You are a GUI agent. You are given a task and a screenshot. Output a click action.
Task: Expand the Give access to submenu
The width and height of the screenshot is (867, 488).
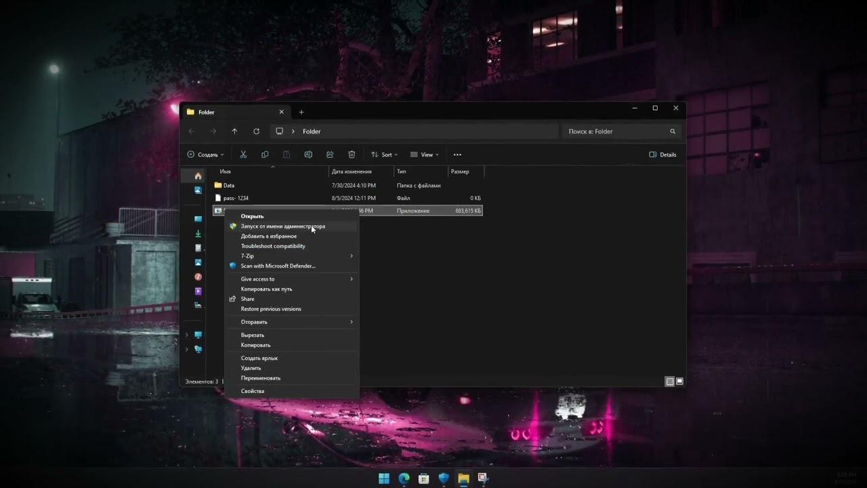291,279
